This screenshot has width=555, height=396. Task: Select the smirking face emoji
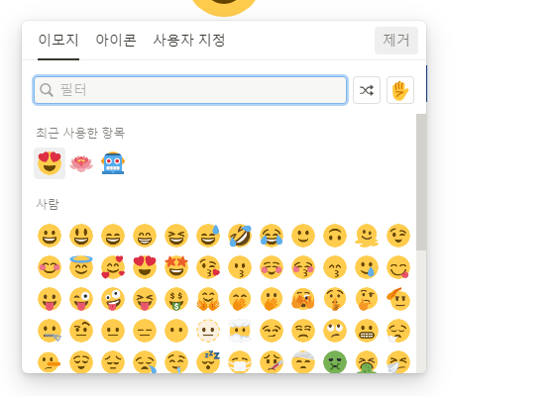272,331
